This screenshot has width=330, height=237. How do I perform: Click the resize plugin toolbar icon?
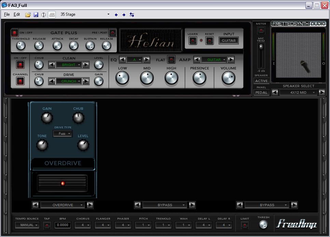pyautogui.click(x=44, y=15)
